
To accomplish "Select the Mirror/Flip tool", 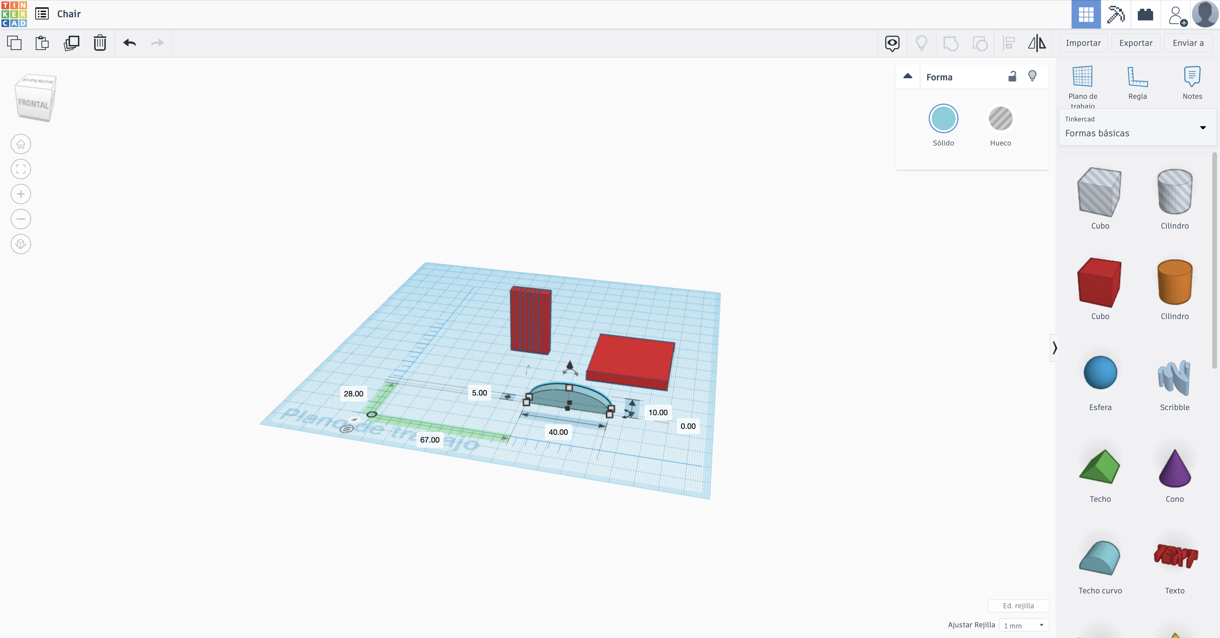I will (x=1037, y=43).
